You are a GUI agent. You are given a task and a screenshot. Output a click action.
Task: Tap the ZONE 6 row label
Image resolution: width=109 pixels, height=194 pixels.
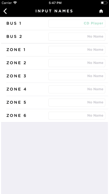pos(16,116)
